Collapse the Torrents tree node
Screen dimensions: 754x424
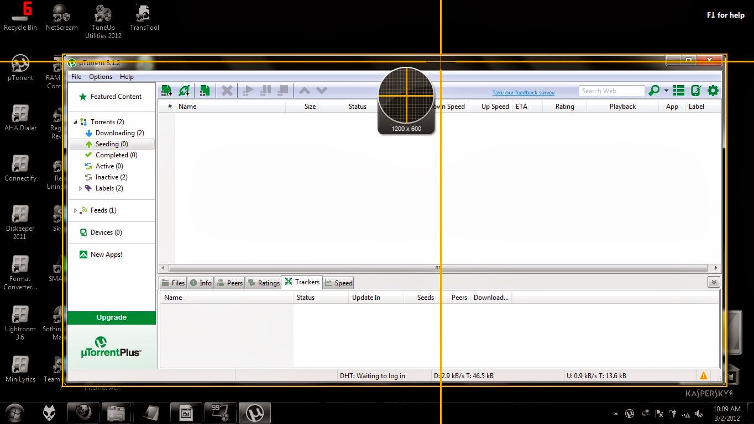point(75,122)
